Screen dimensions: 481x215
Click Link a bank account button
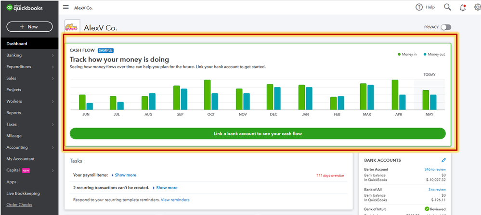click(258, 133)
